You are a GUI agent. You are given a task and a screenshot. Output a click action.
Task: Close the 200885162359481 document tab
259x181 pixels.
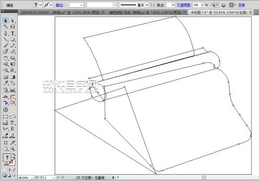103,12
